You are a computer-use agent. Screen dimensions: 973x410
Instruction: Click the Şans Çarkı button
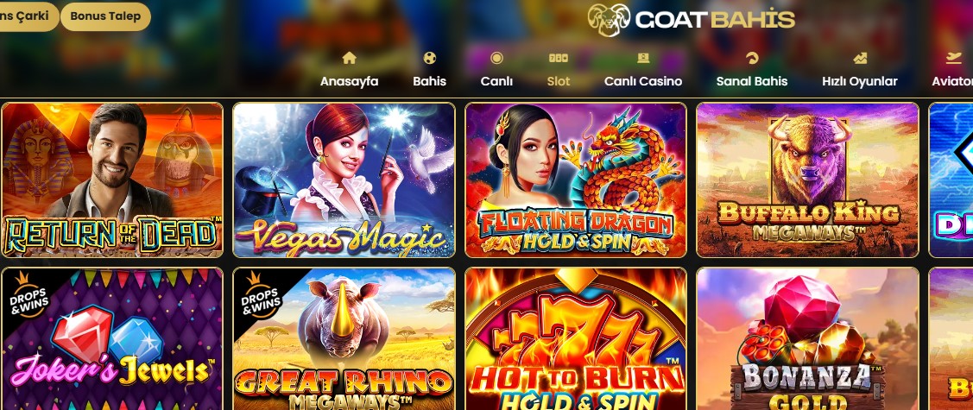click(29, 16)
